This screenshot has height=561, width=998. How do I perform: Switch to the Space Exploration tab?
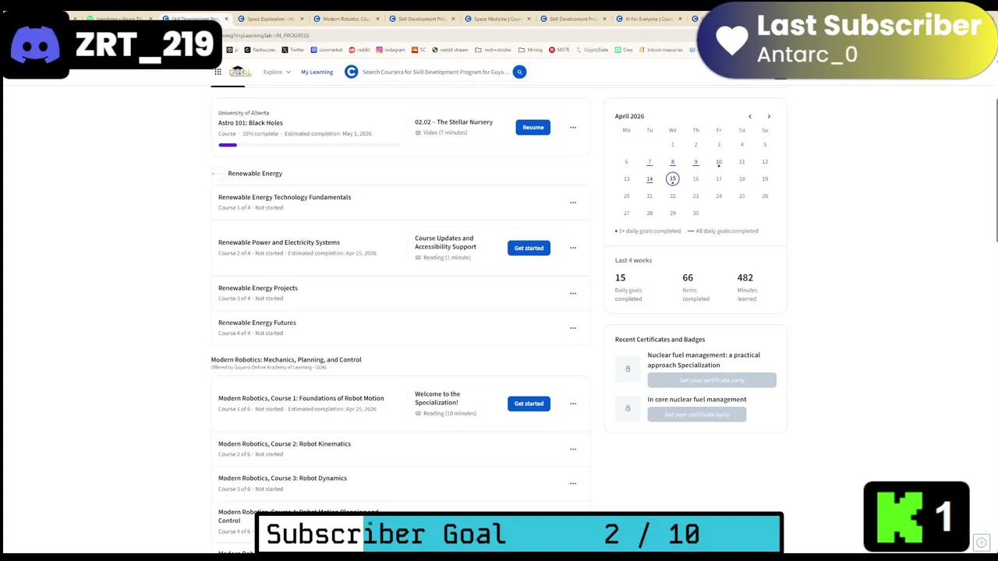pyautogui.click(x=270, y=19)
